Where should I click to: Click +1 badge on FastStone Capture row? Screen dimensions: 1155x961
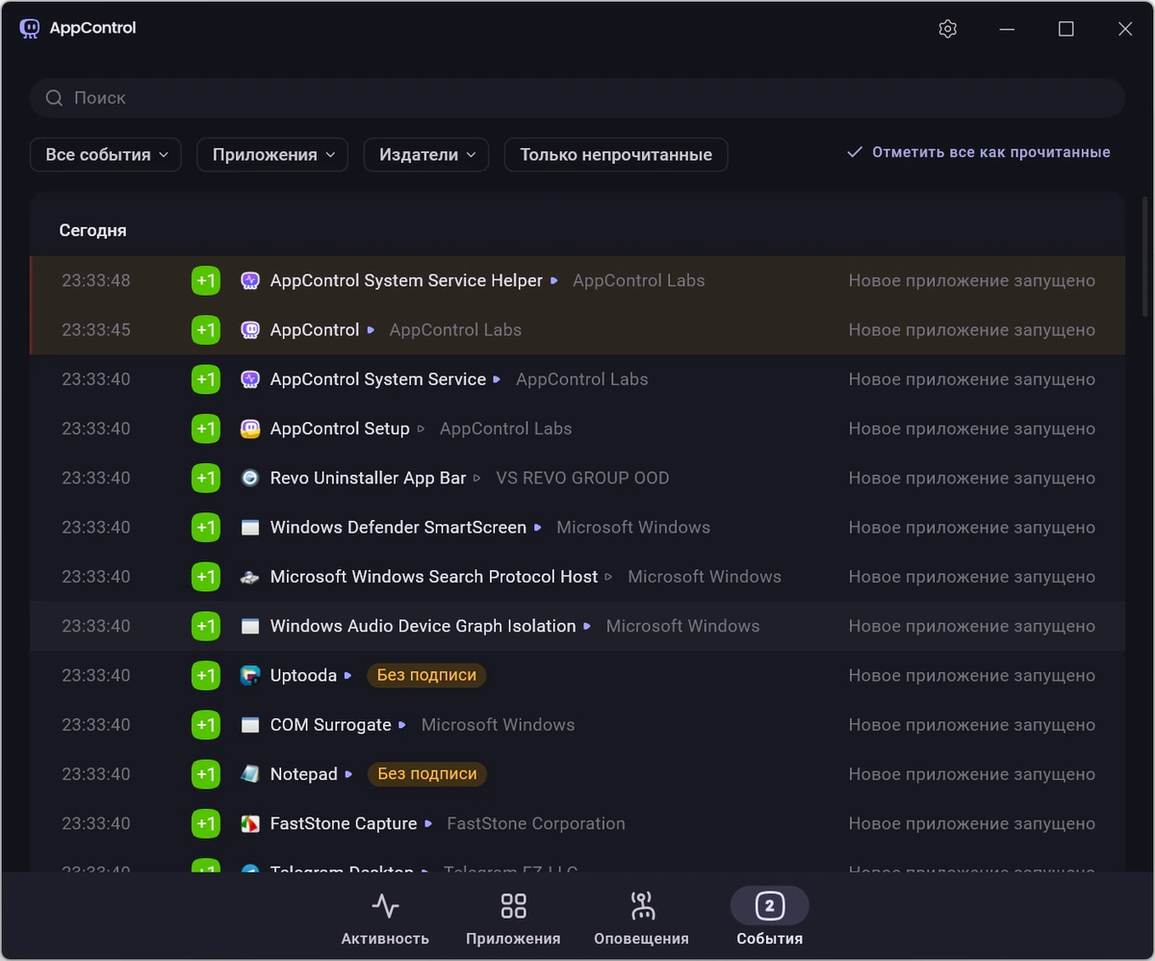click(x=206, y=824)
